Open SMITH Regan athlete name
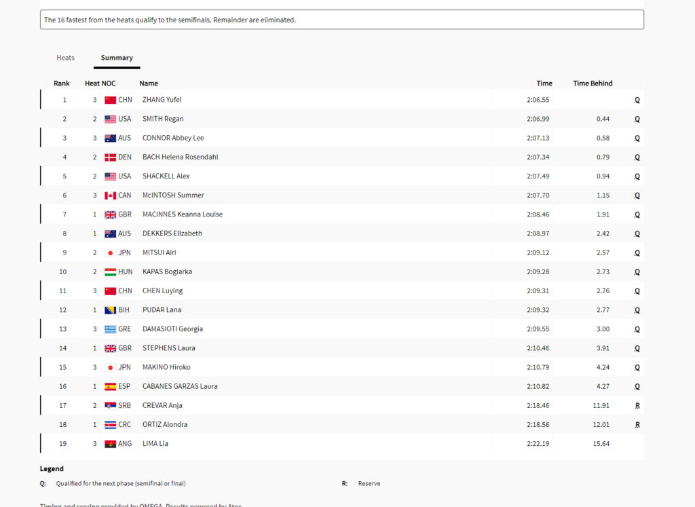The image size is (695, 507). [163, 119]
